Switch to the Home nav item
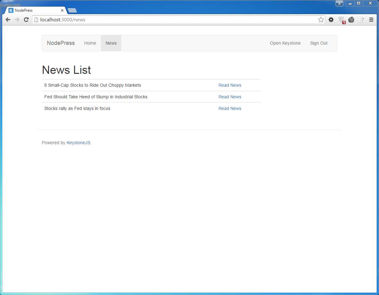The height and width of the screenshot is (295, 379). (x=90, y=43)
